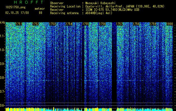
Task: Click the 1755 time marker
Action: [86, 24]
